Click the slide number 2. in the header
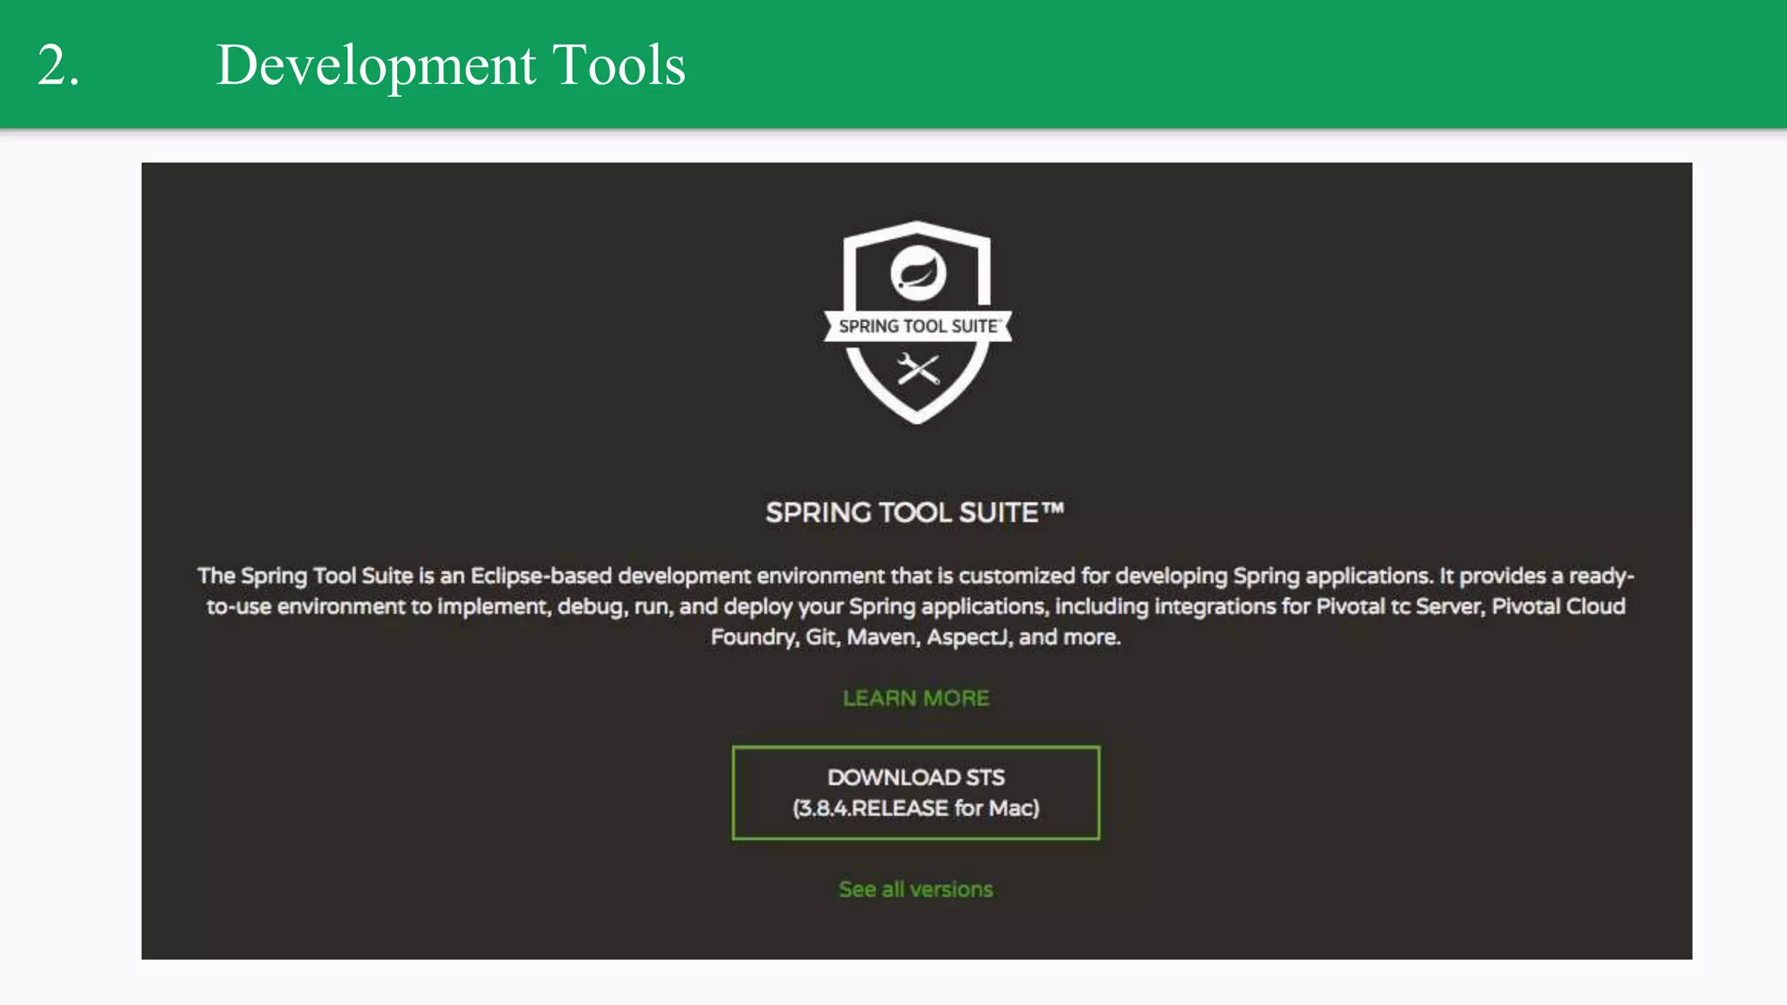The image size is (1787, 1005). (x=58, y=65)
